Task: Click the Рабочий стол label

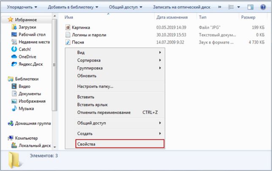Action: tap(32, 35)
